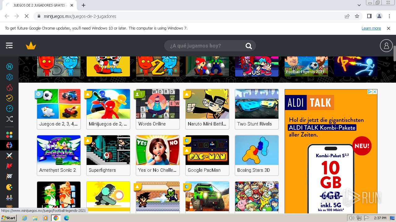Click the blue clock sidebar icon
The width and height of the screenshot is (396, 222).
(10, 109)
